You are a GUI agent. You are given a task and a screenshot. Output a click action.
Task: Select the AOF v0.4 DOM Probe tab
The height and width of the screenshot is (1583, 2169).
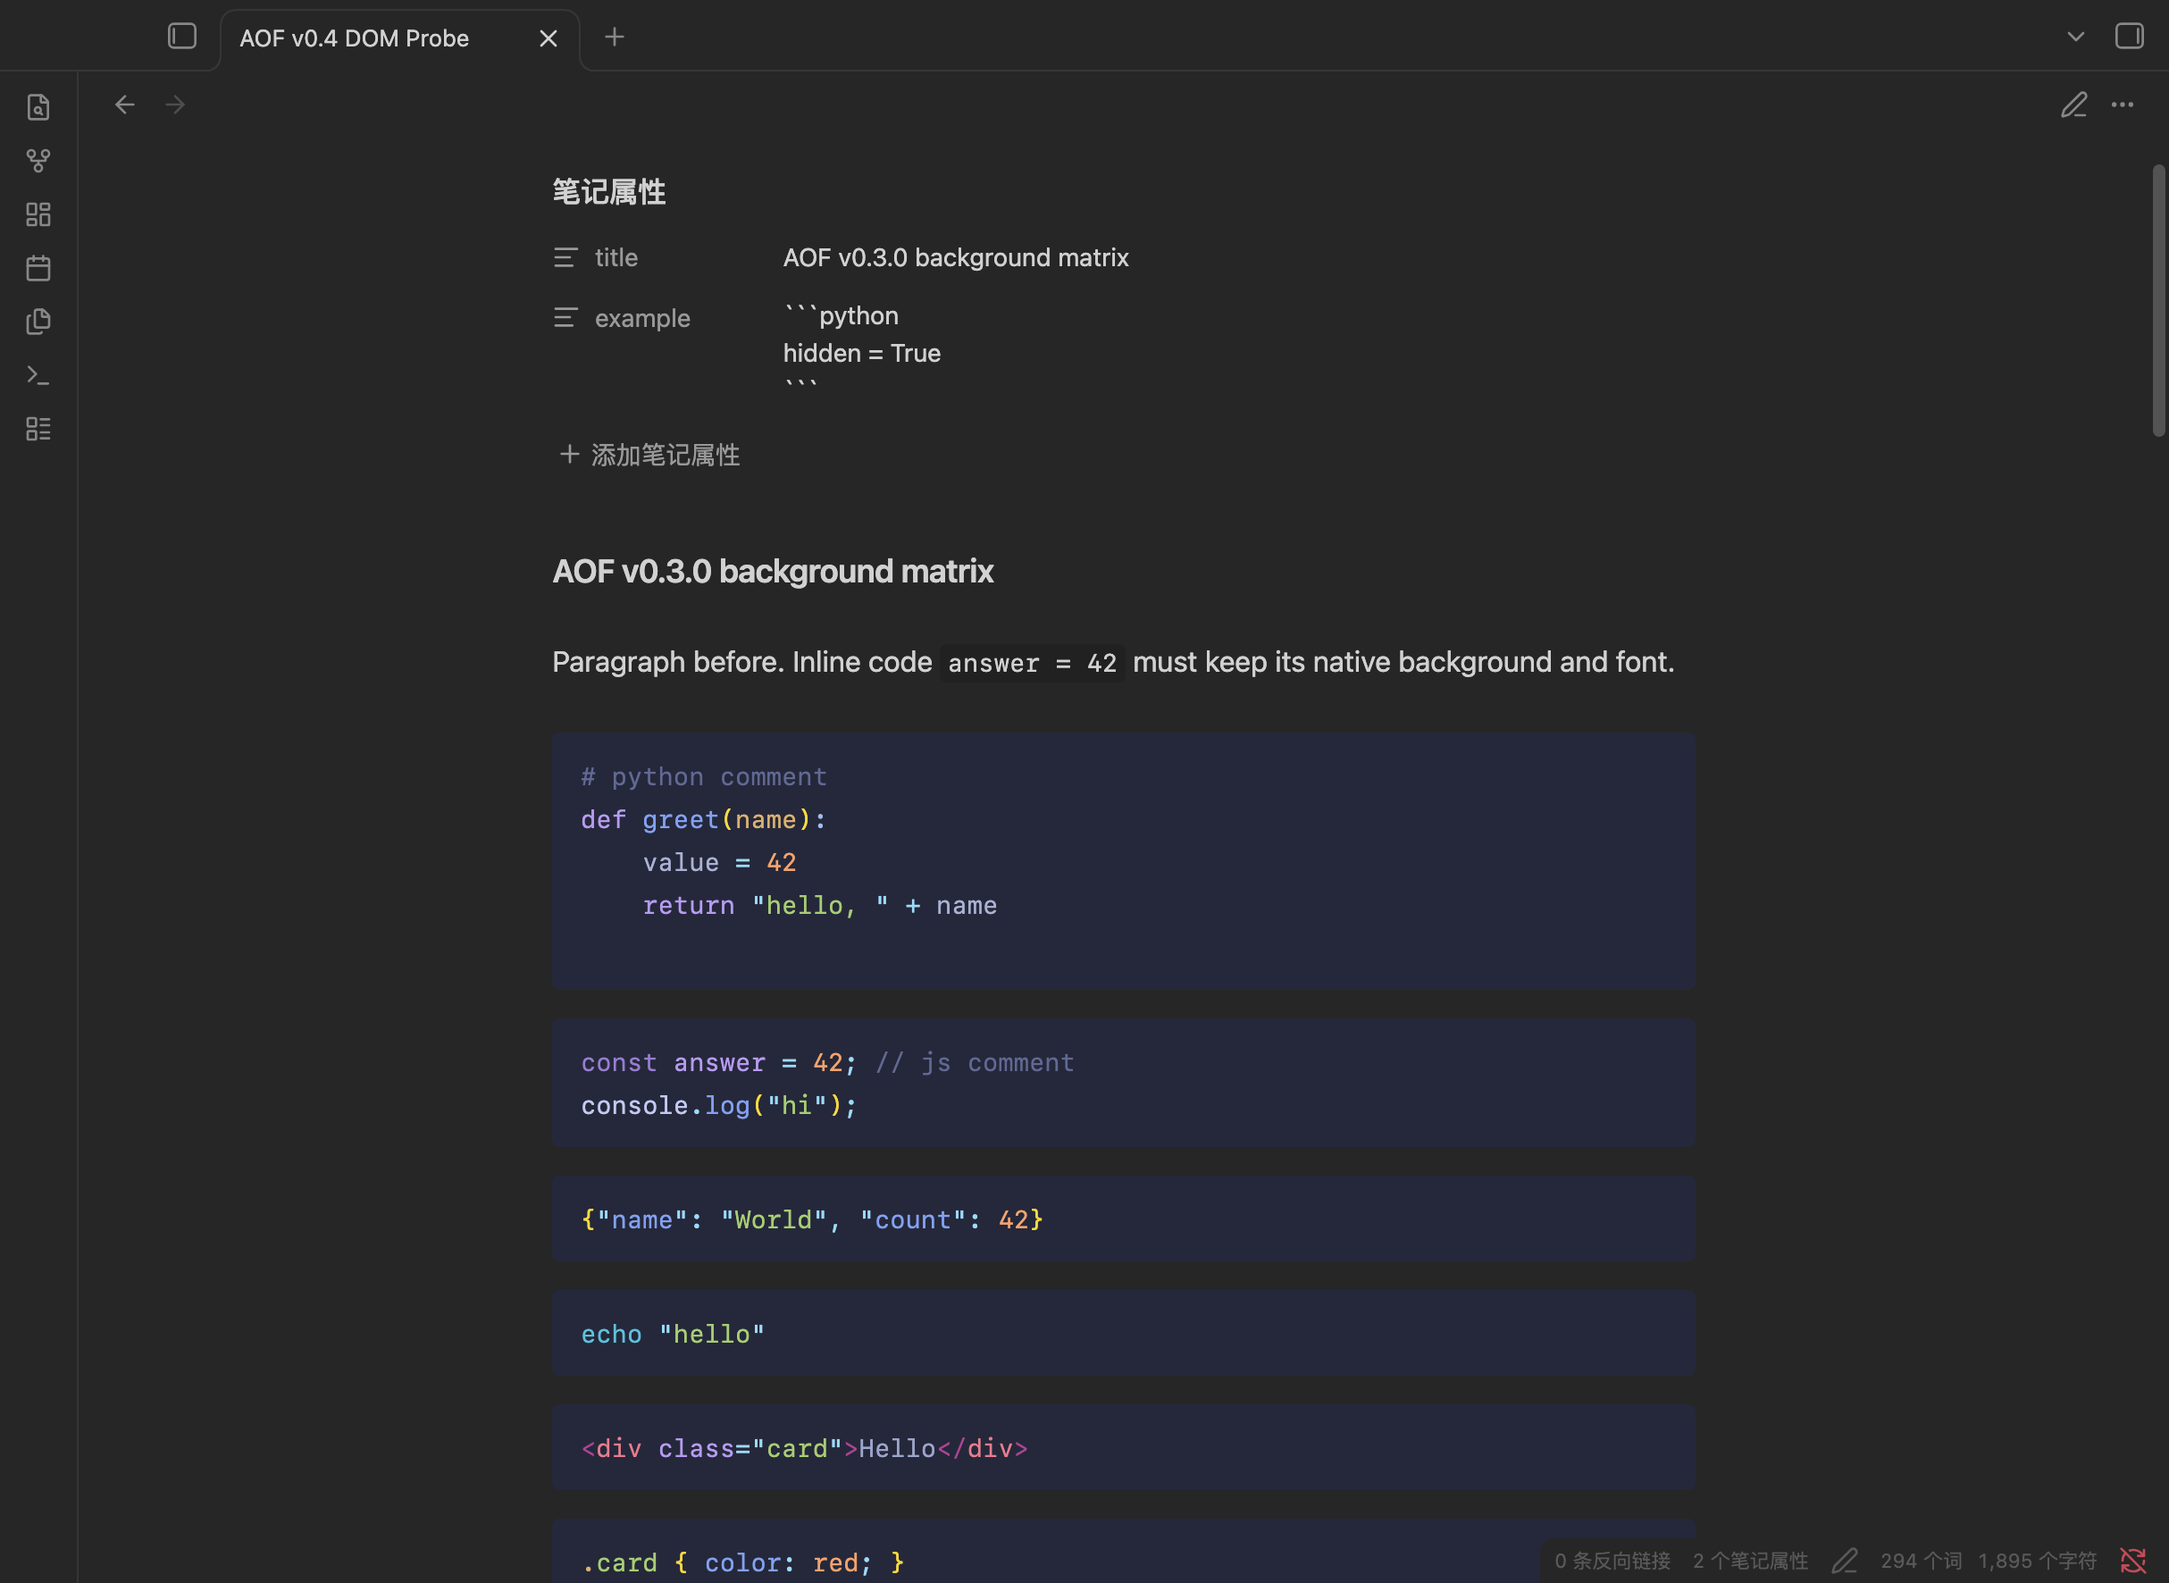[x=400, y=38]
